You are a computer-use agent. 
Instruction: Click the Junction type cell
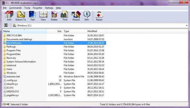[x=68, y=39]
